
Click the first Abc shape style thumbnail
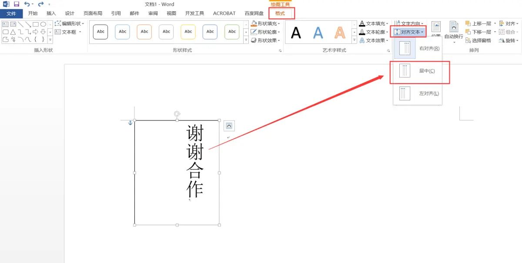pyautogui.click(x=100, y=32)
